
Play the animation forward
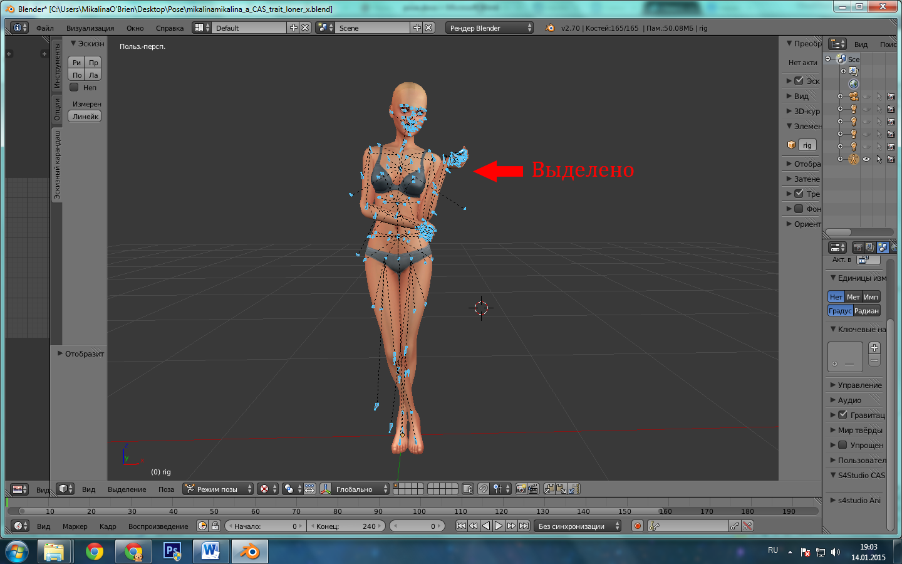point(499,526)
